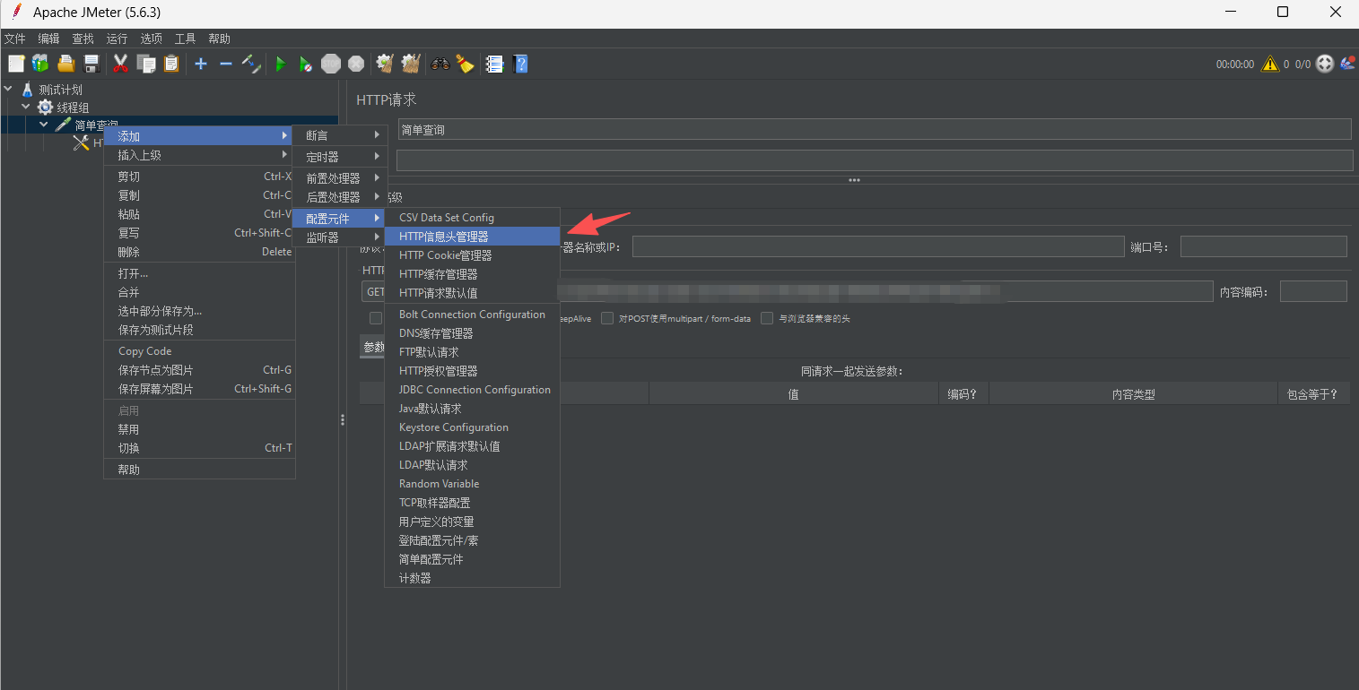Click the Clear All double-broom icon

click(x=411, y=64)
